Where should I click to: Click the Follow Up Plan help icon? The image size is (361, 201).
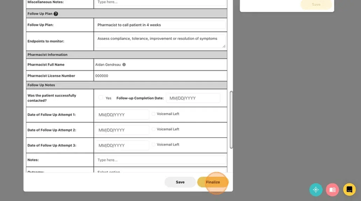(x=55, y=14)
